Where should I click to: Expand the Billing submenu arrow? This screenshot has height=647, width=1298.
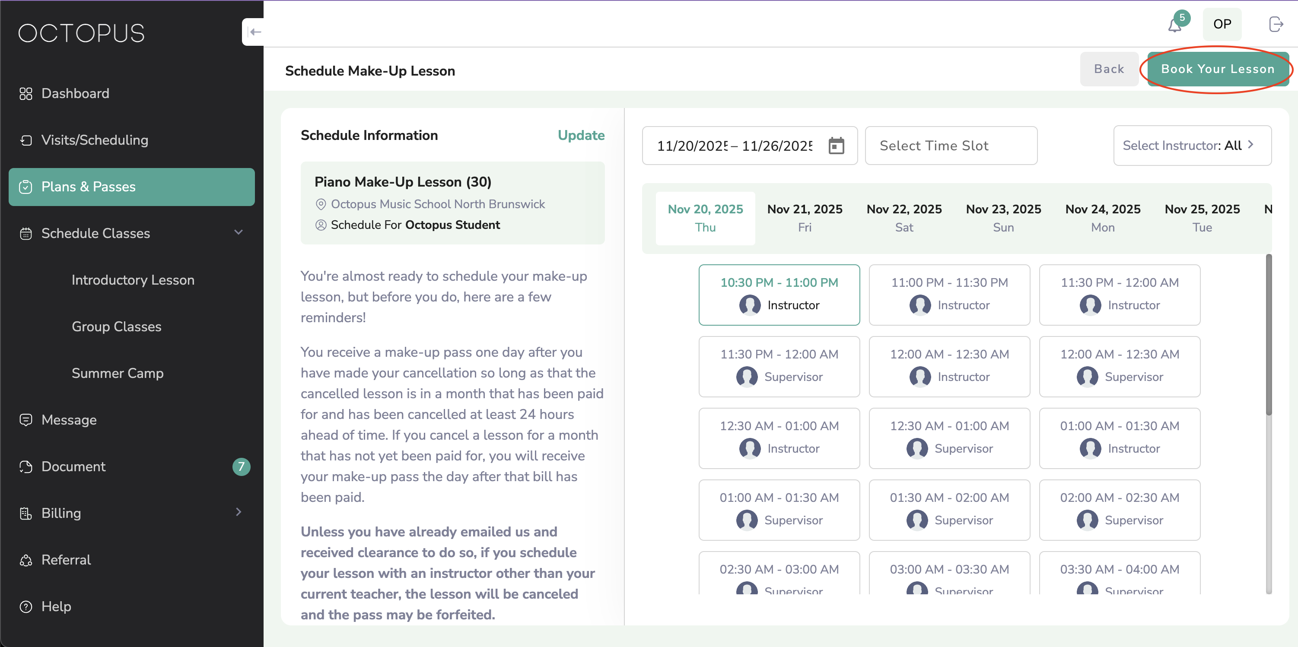pyautogui.click(x=239, y=512)
